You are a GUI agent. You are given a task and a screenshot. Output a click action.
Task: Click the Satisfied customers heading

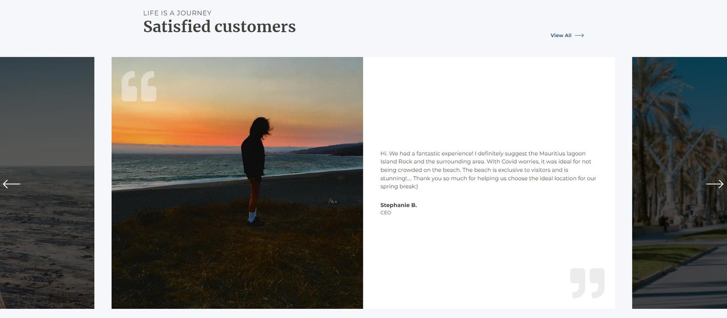pos(219,26)
